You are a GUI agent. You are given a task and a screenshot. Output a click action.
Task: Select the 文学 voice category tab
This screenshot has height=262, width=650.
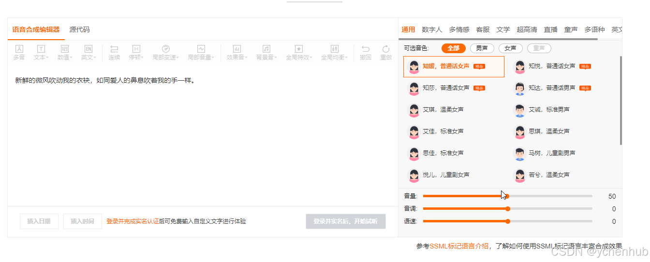pos(503,29)
